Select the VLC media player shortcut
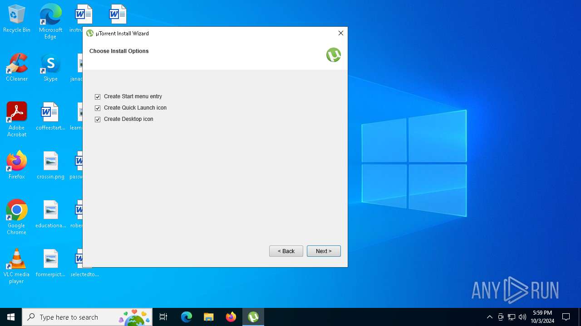This screenshot has height=326, width=581. (x=17, y=266)
